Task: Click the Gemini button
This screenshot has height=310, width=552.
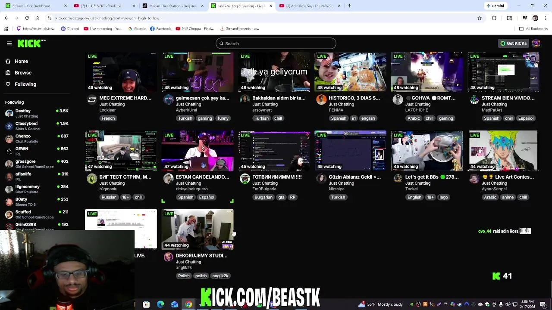Action: [495, 6]
